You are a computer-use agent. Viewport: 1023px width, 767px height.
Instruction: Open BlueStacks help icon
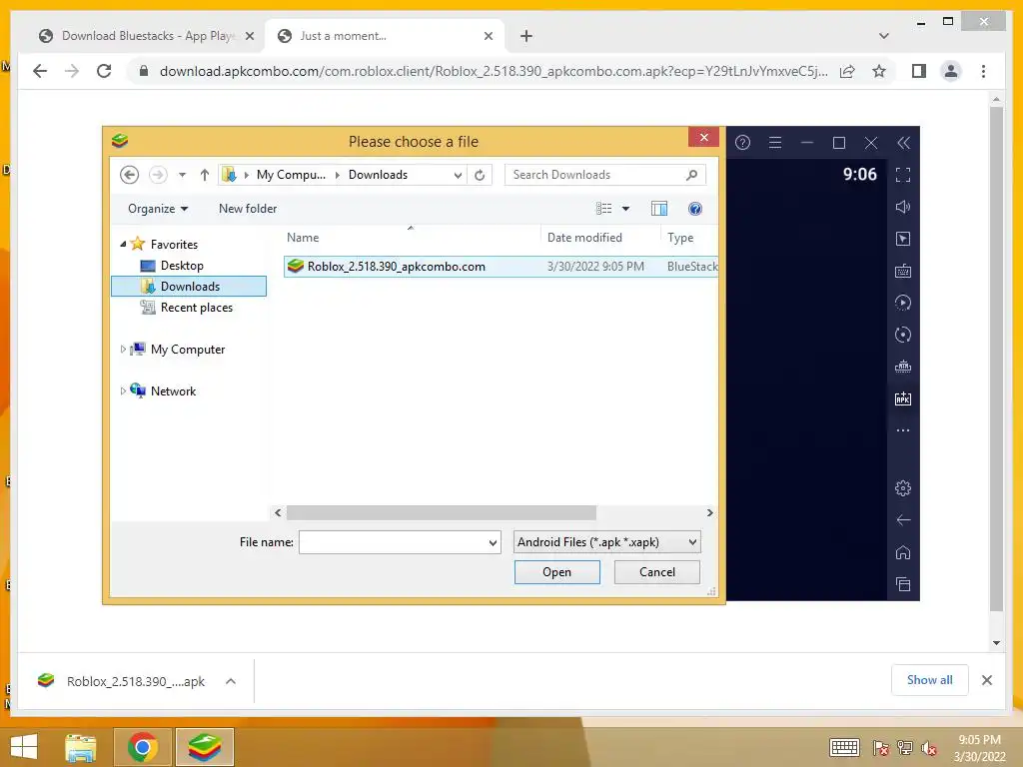(x=742, y=143)
